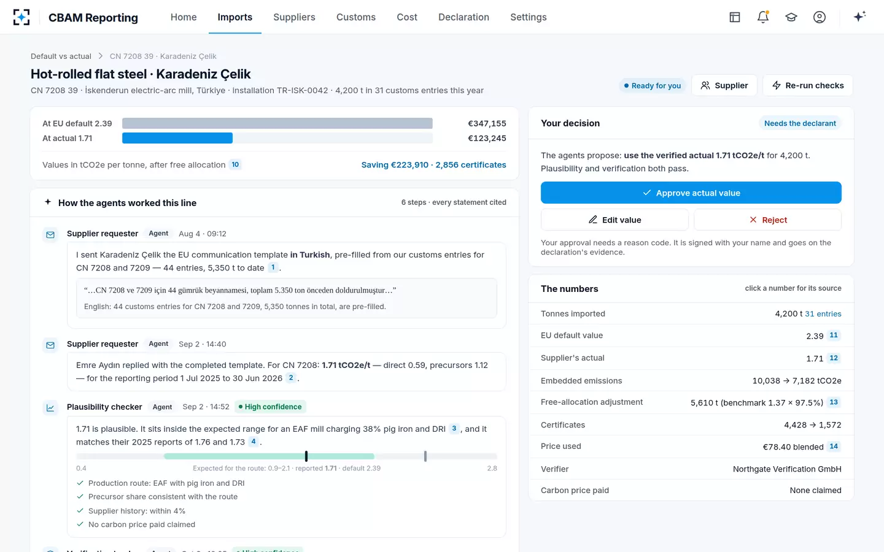This screenshot has height=552, width=884.
Task: Go back to Default vs actual breadcrumb
Action: tap(61, 56)
